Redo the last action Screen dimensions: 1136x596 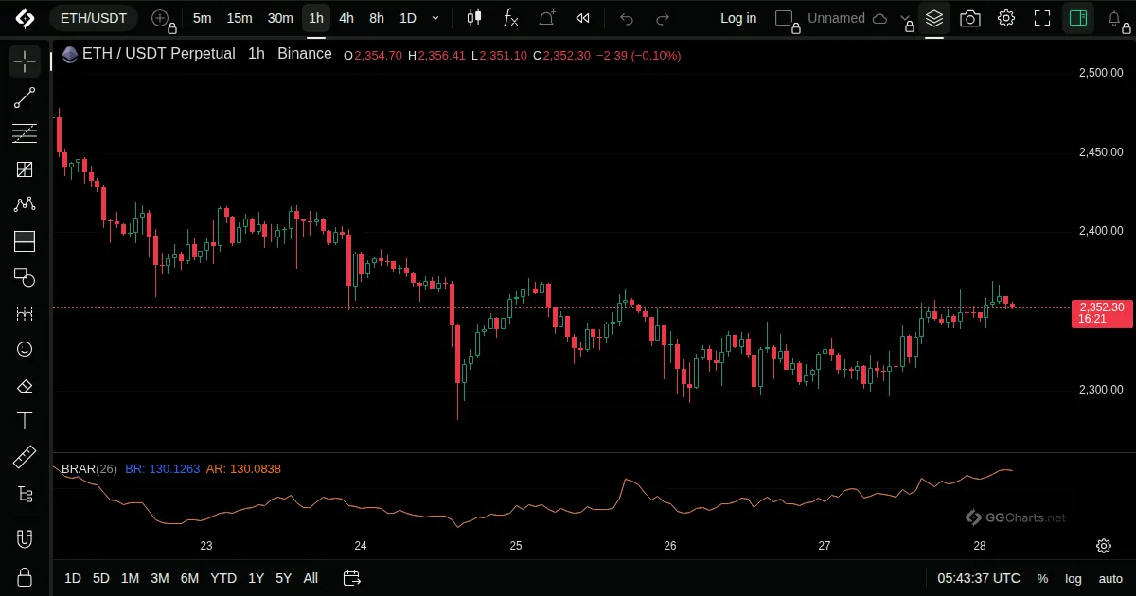click(663, 18)
